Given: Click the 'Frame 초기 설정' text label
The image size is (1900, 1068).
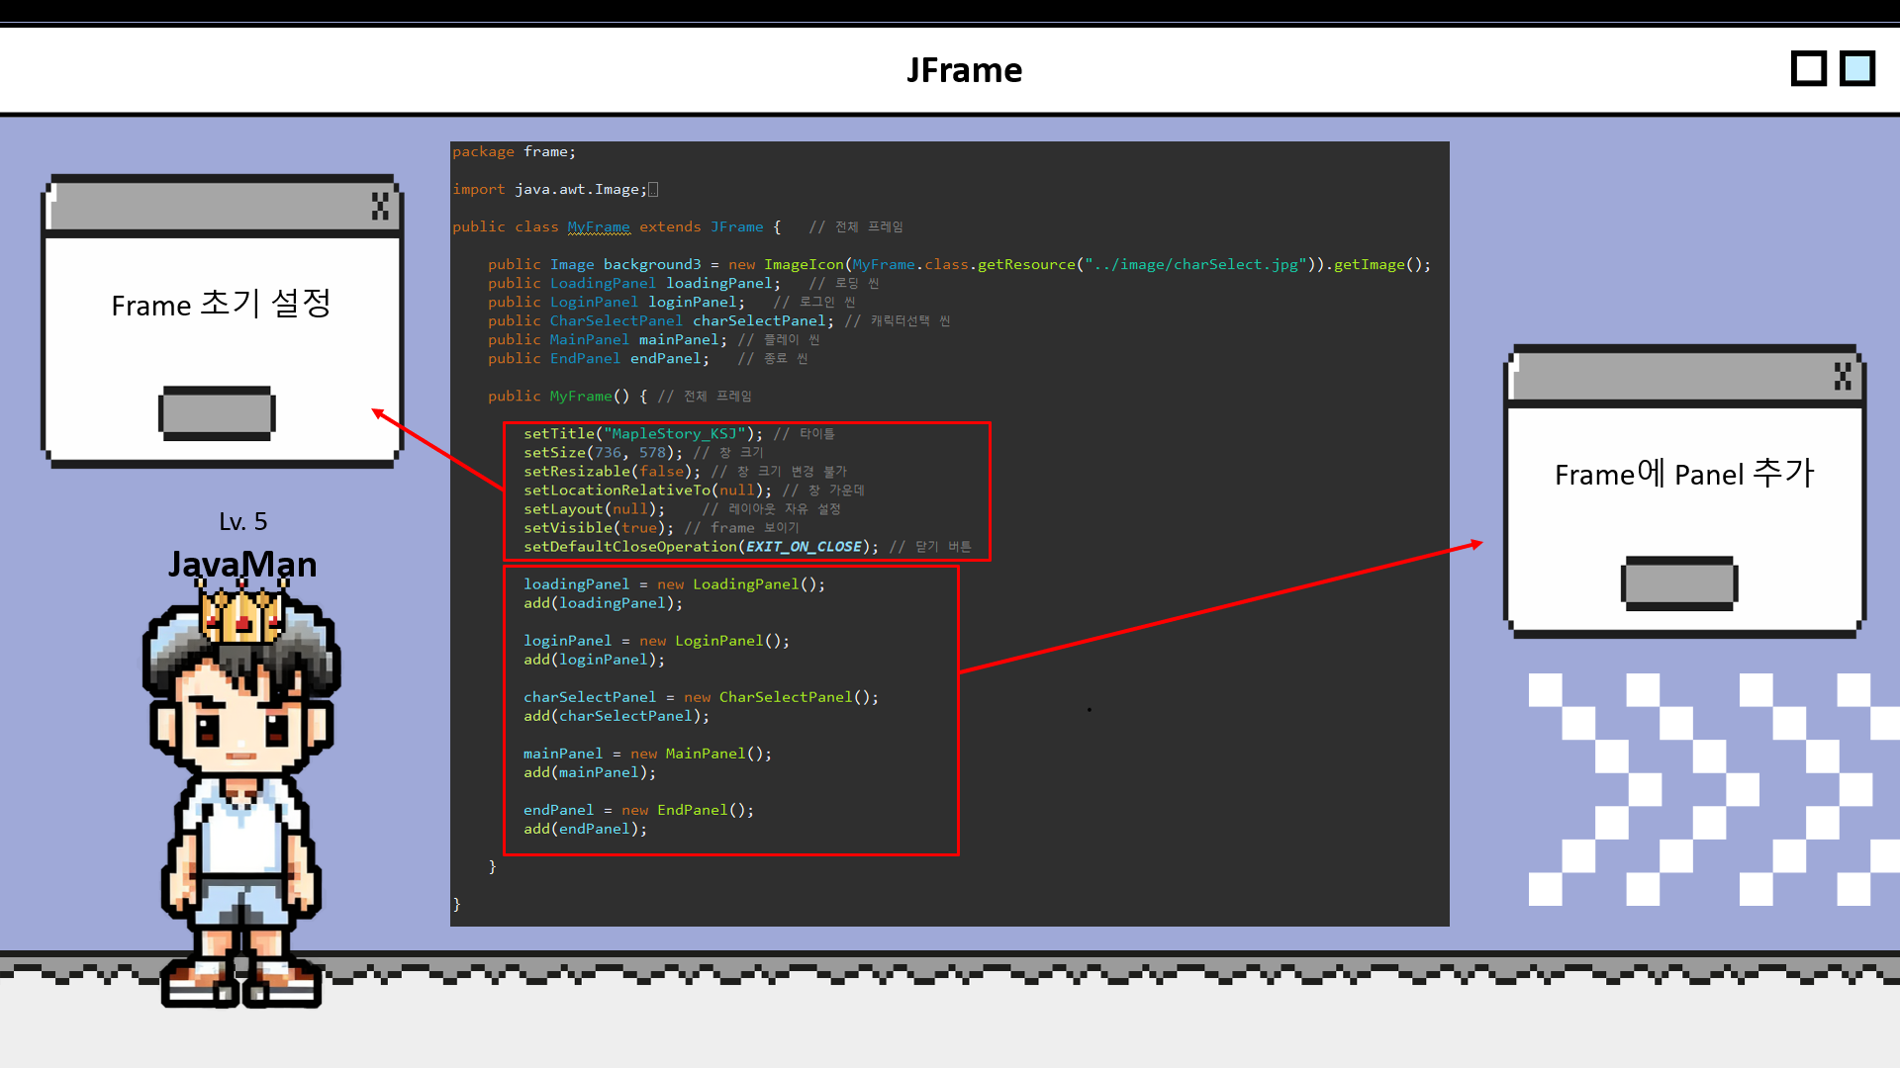Looking at the screenshot, I should [x=221, y=304].
